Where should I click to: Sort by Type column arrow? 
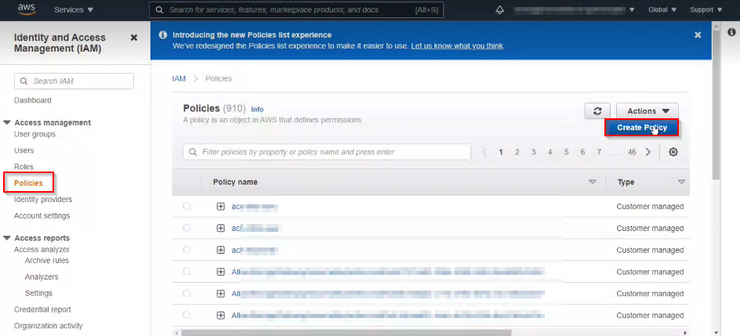coord(681,182)
